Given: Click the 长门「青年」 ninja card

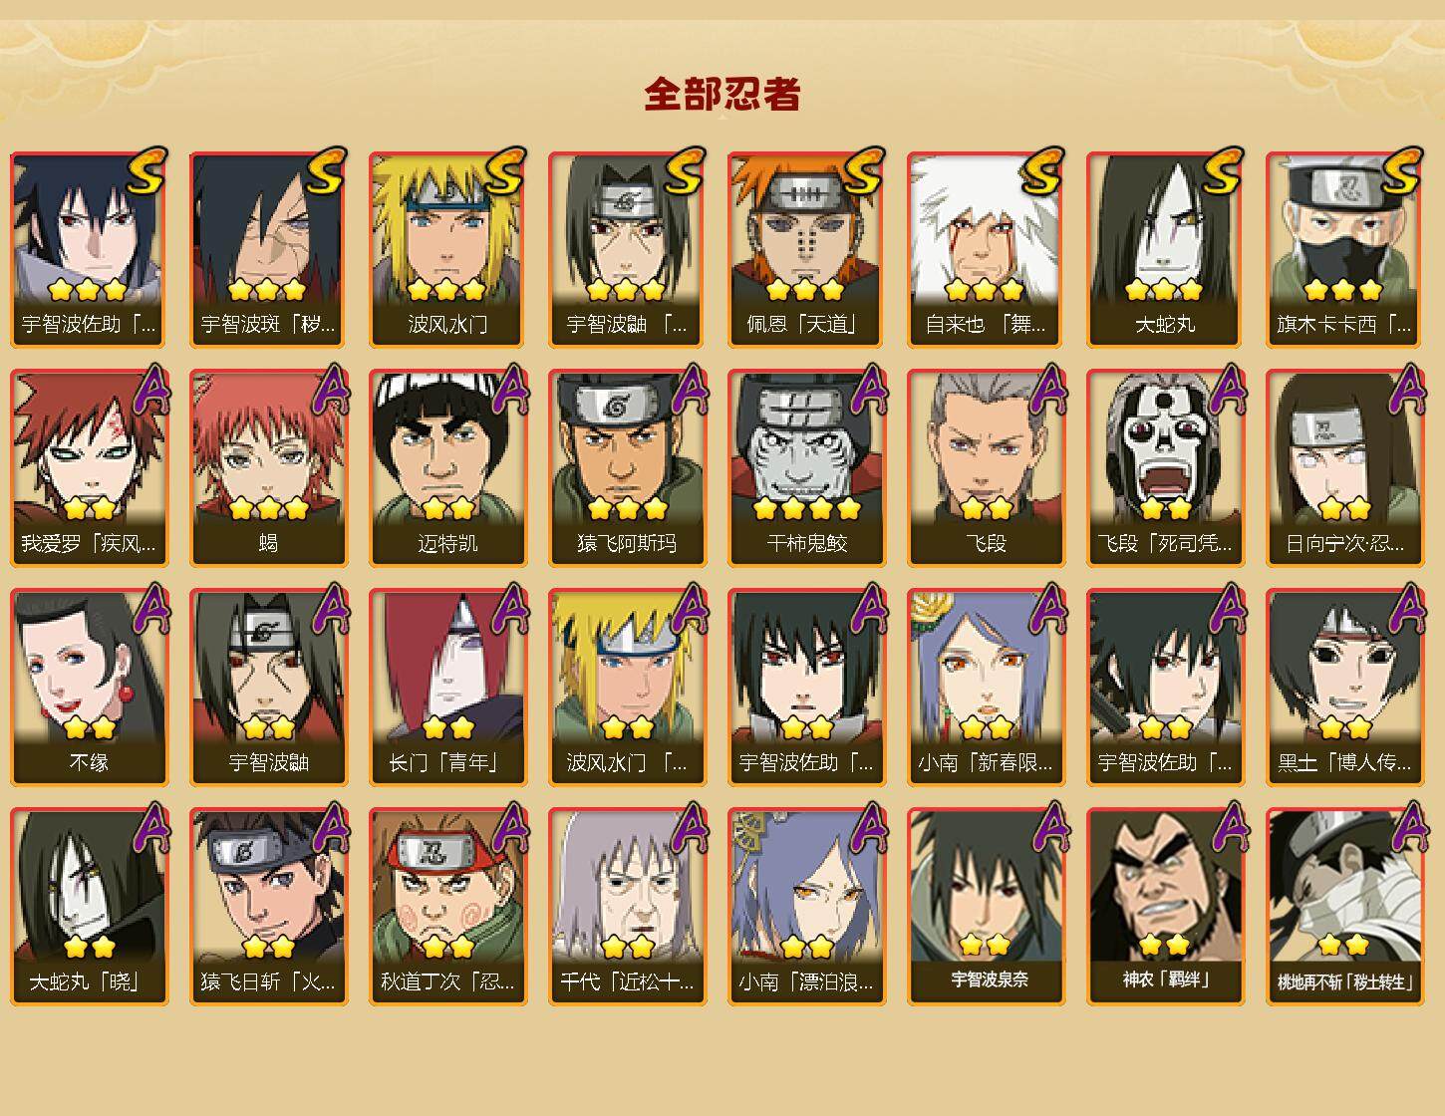Looking at the screenshot, I should coord(447,688).
